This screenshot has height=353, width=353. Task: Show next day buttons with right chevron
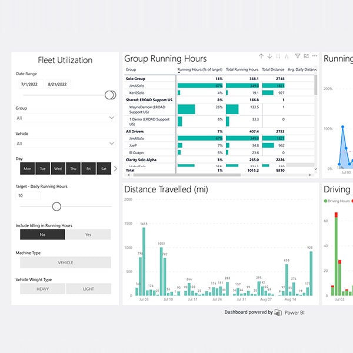(x=115, y=169)
